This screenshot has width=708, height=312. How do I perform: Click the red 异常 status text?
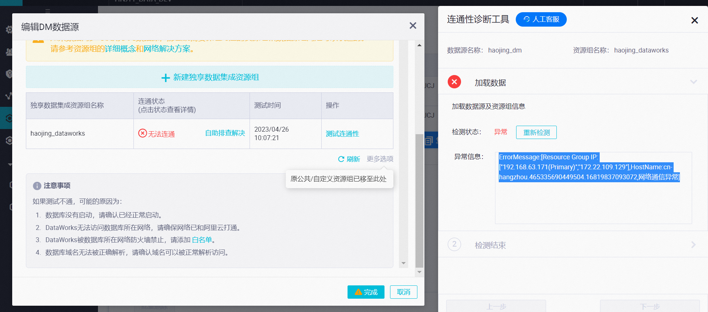pyautogui.click(x=501, y=132)
